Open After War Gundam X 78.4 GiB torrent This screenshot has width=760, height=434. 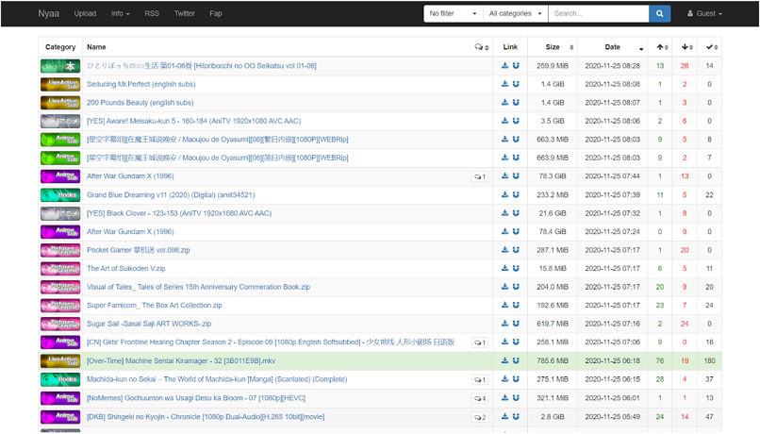pos(130,231)
